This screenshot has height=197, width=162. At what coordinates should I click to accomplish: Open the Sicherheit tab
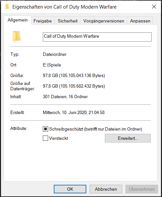click(67, 21)
